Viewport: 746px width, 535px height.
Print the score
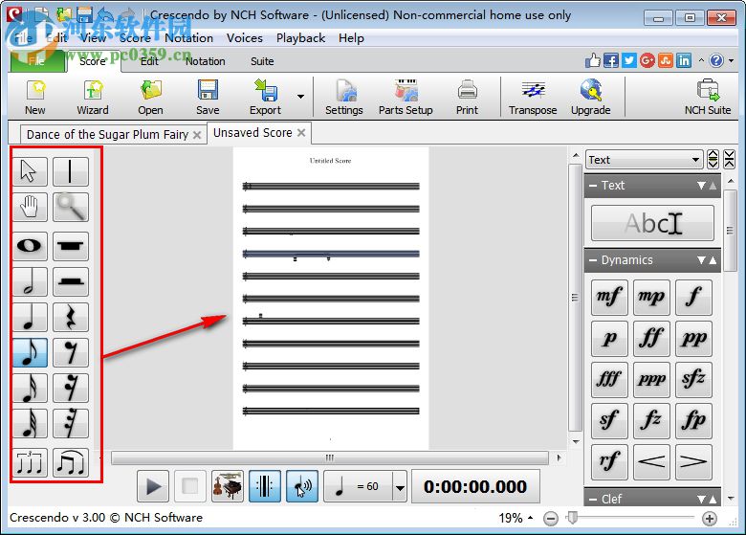click(467, 98)
